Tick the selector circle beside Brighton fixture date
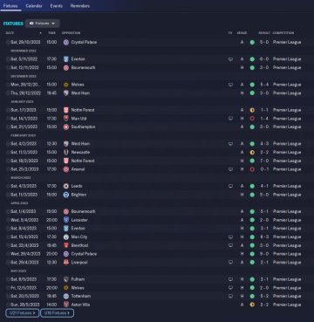Viewport: 314px width, 322px height. [8, 195]
